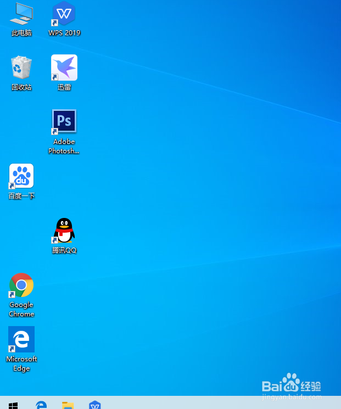Click the 'Google Chrome' label text
Viewport: 341px width, 409px height.
pos(21,309)
